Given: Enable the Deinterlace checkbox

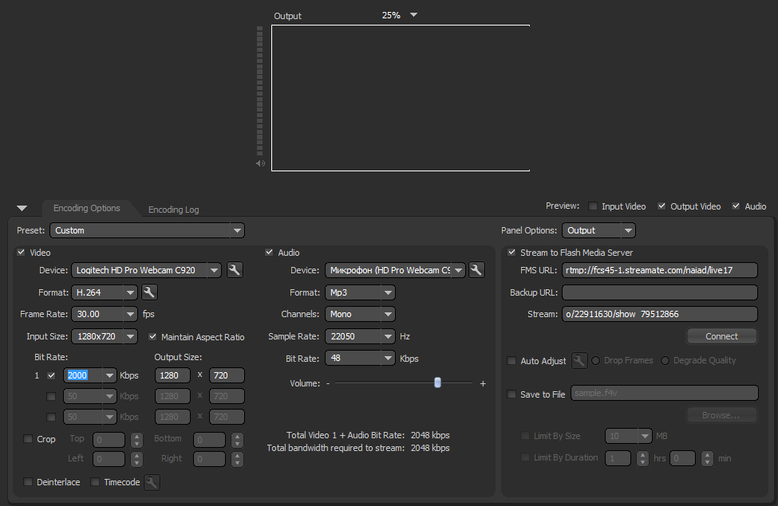Looking at the screenshot, I should pyautogui.click(x=29, y=482).
